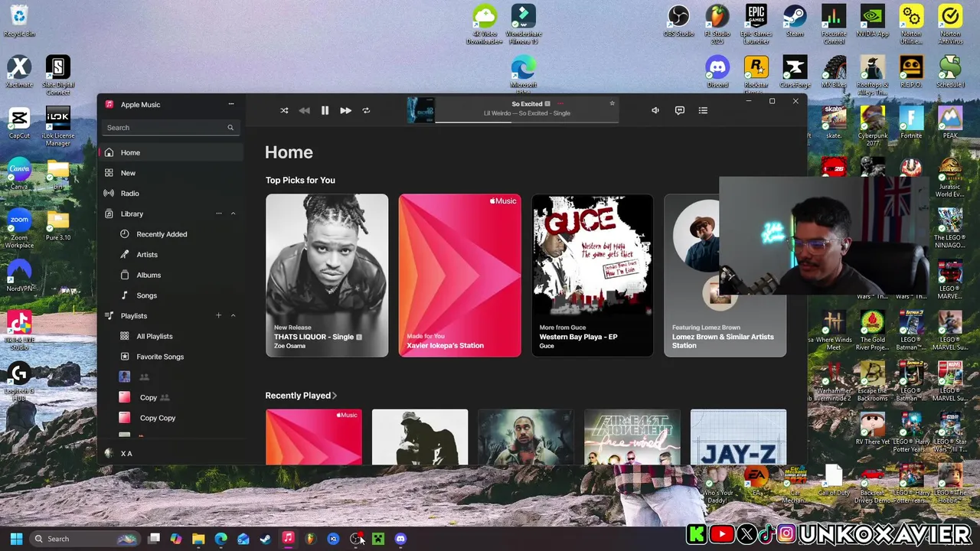Collapse the Library section chevron
Screen dimensions: 980x551
(234, 214)
